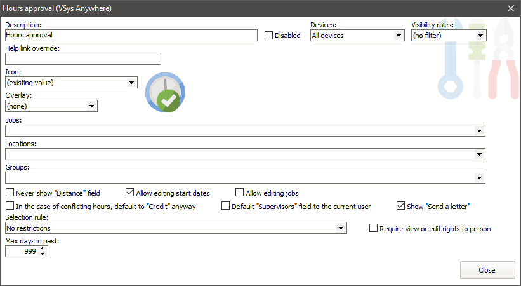Click the Close button
Viewport: 521px width, 286px height.
(487, 270)
